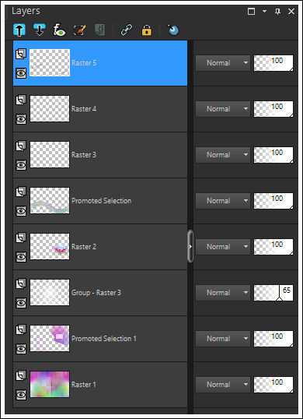Open the layer effects visibility icon
The image size is (303, 419).
point(59,30)
